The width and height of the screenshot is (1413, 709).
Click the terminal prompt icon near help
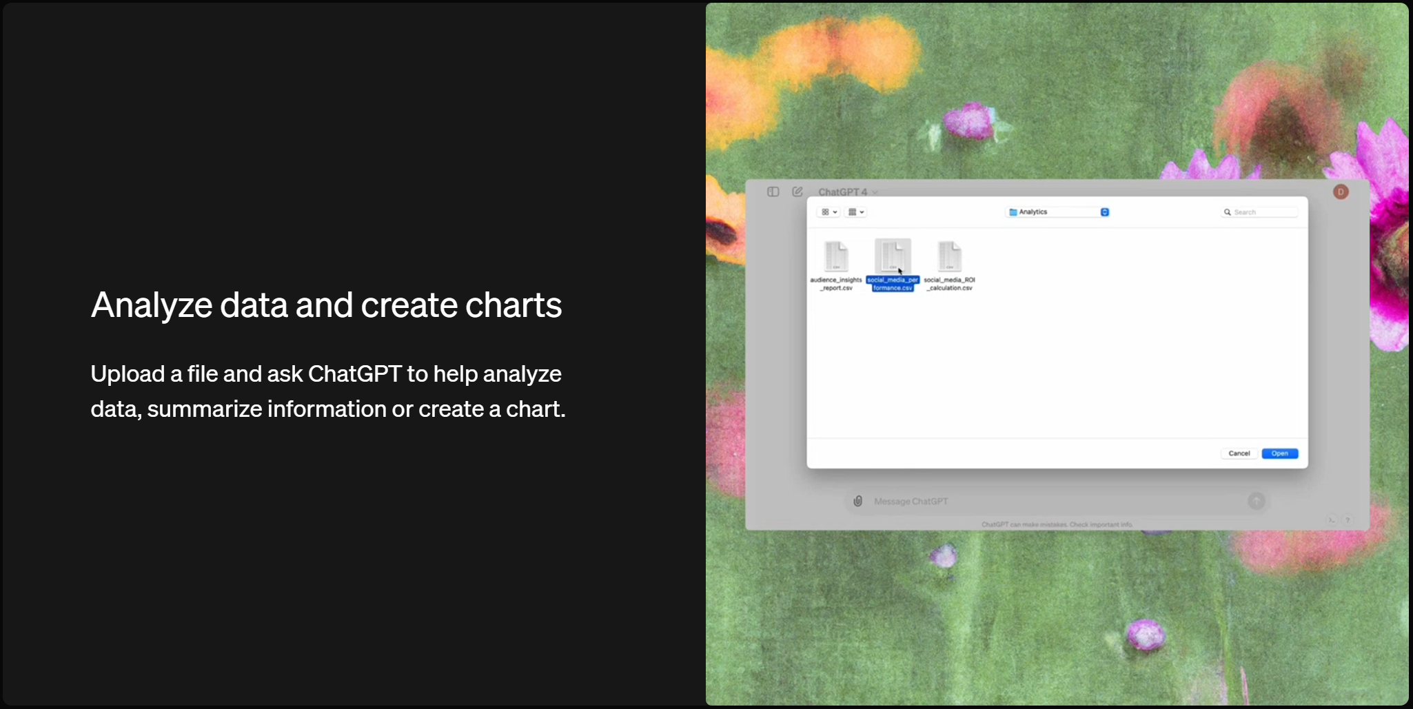click(1332, 520)
